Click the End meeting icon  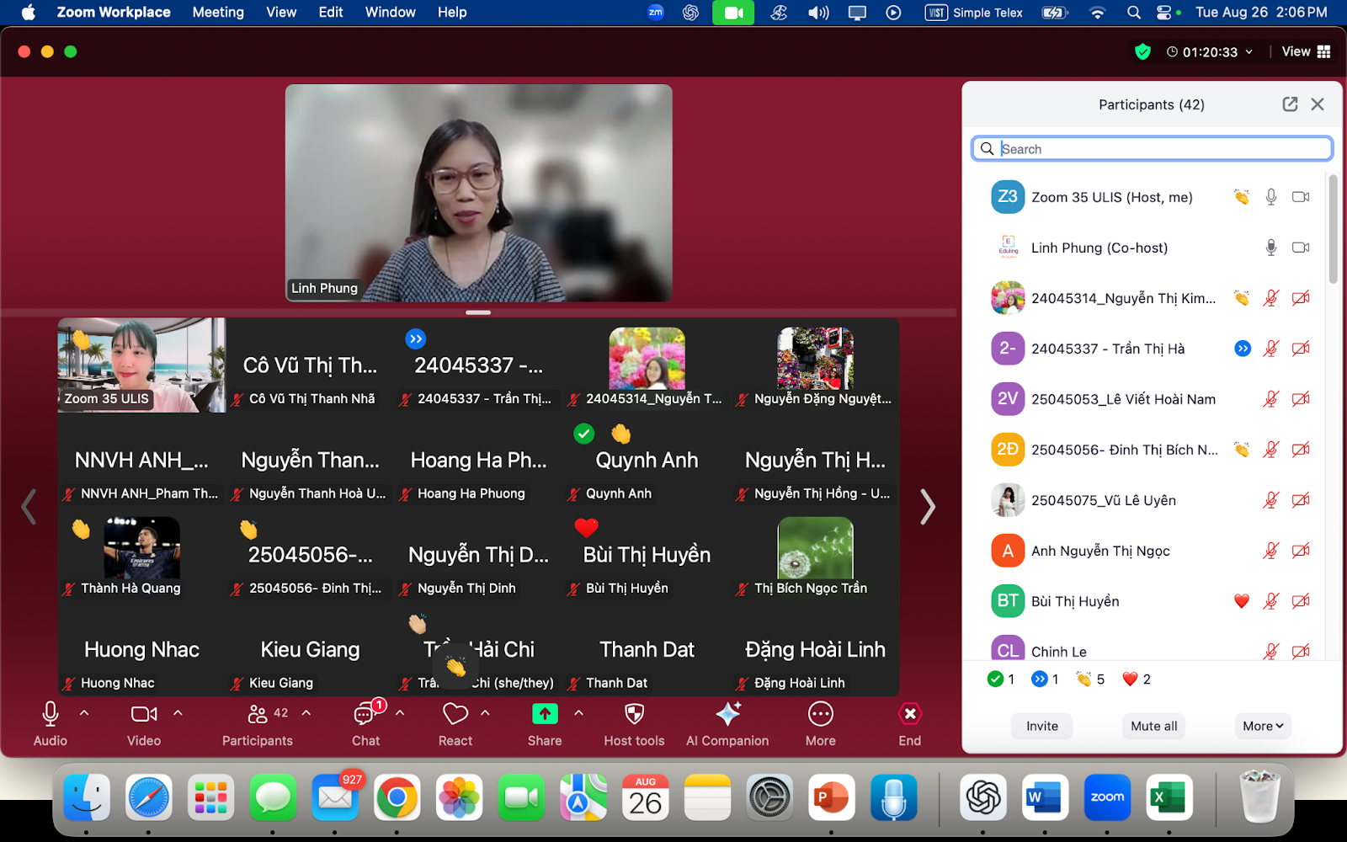pyautogui.click(x=909, y=715)
